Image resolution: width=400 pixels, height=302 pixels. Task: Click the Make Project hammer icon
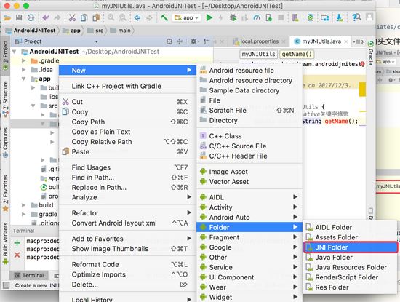pos(164,17)
